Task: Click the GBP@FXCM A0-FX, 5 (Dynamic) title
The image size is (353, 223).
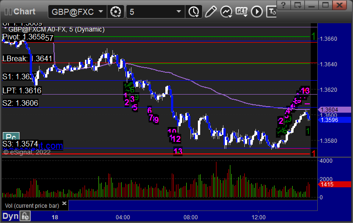Action: click(56, 30)
